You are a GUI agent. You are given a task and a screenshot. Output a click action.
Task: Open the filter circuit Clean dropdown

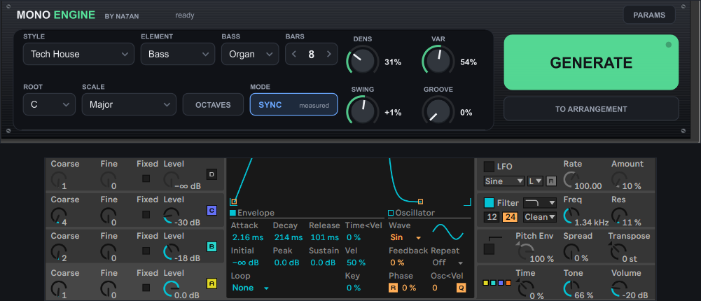540,217
